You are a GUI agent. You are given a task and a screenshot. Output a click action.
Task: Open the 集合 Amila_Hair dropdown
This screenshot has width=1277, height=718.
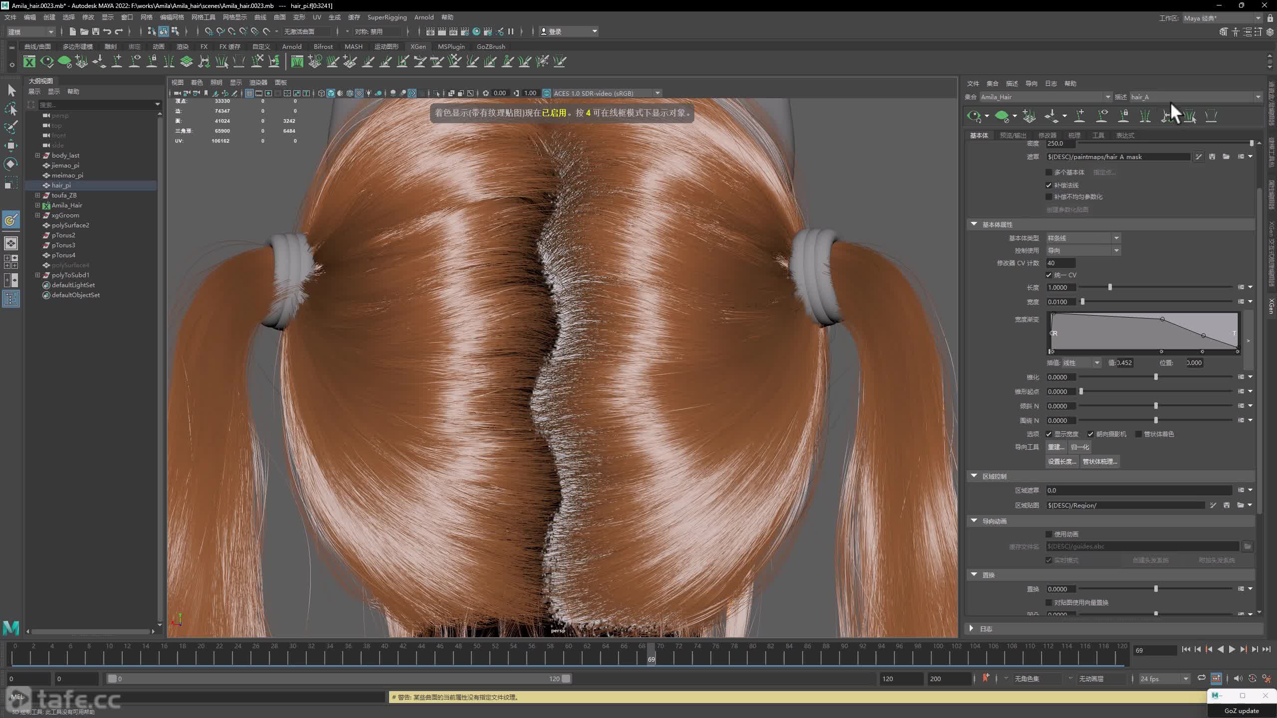point(1045,97)
